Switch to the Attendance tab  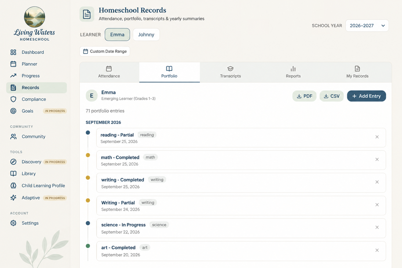click(109, 72)
